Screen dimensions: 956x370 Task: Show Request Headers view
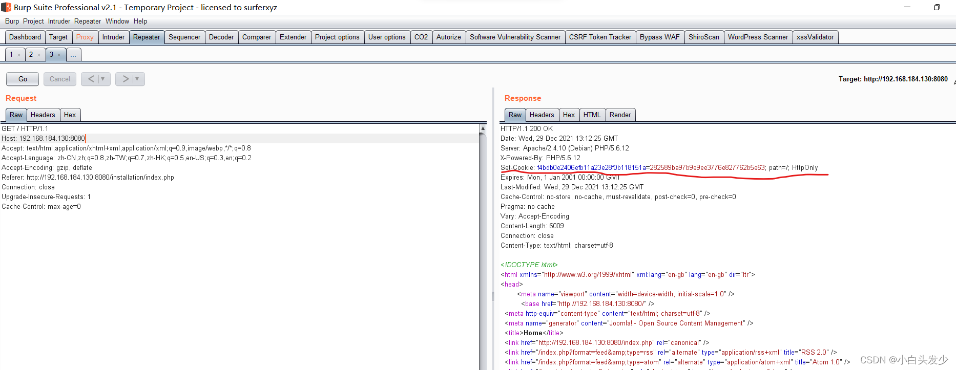[x=43, y=115]
